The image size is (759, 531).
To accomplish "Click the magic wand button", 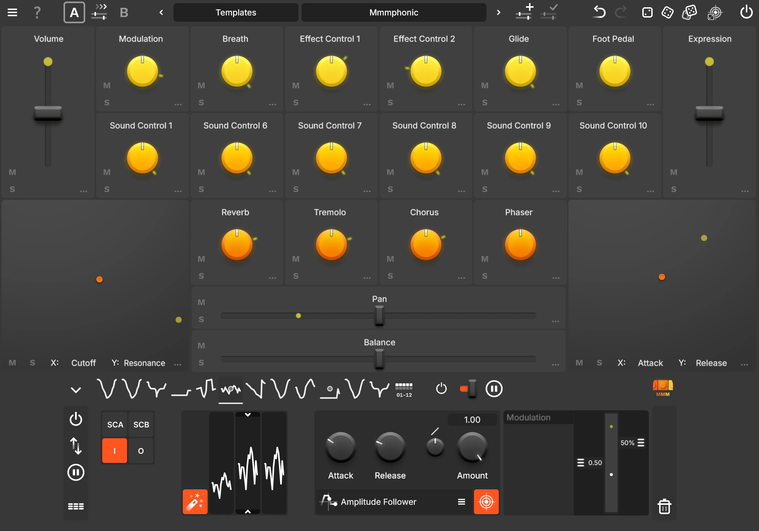I will pyautogui.click(x=195, y=501).
